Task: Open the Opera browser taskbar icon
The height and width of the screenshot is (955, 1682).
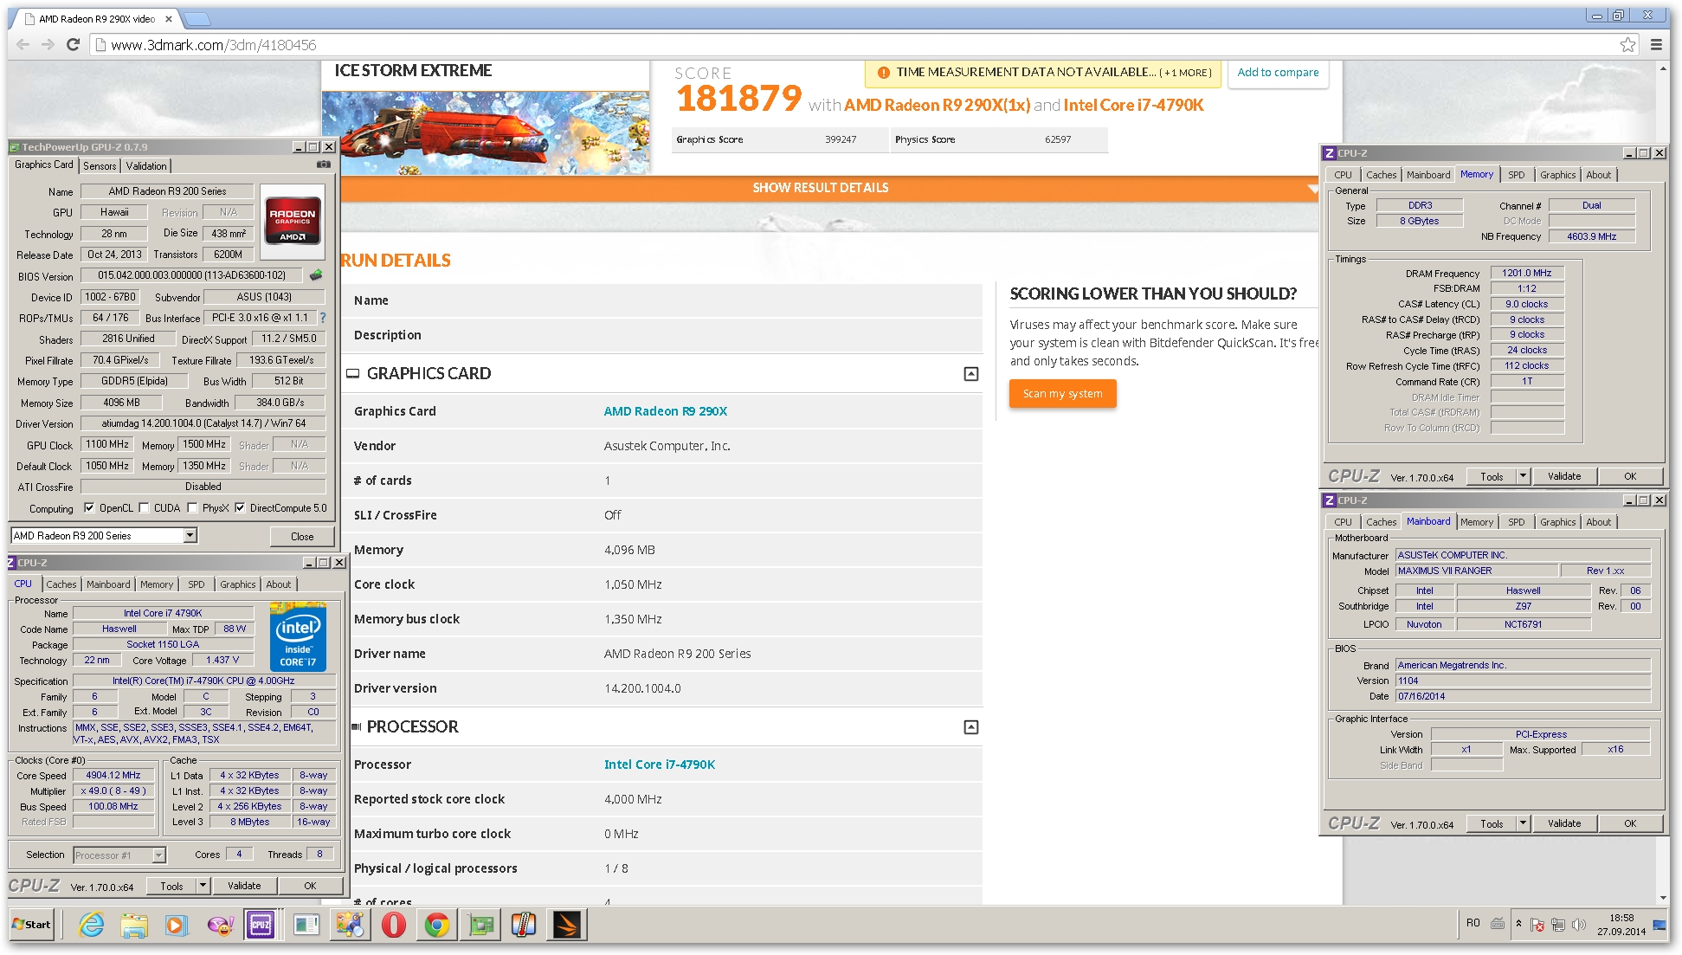Action: click(x=394, y=925)
